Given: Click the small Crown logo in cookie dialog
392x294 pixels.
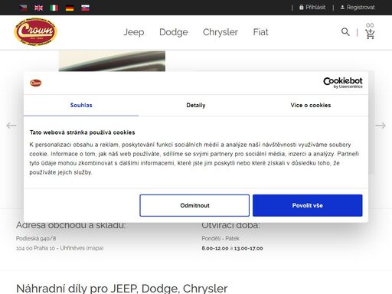Looking at the screenshot, I should click(x=36, y=83).
